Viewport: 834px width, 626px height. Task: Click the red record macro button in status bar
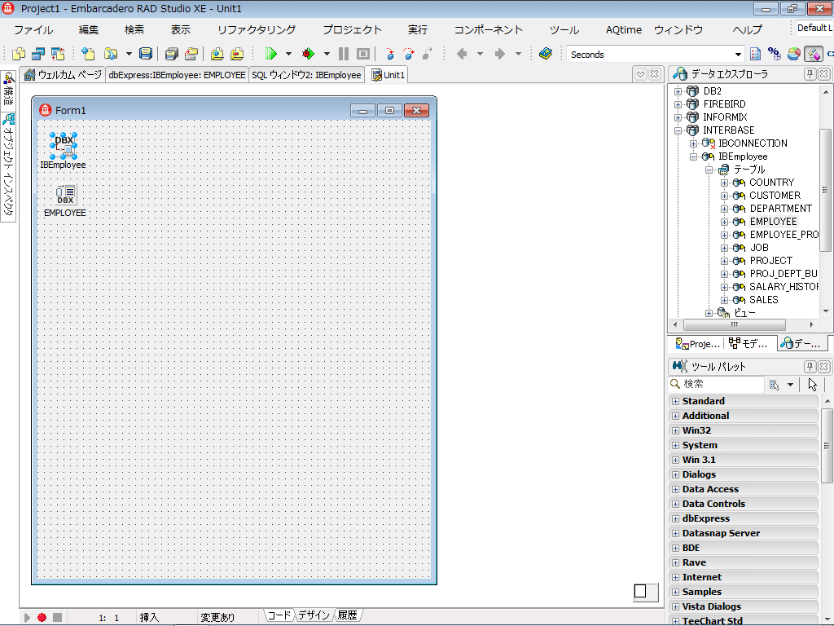point(42,618)
